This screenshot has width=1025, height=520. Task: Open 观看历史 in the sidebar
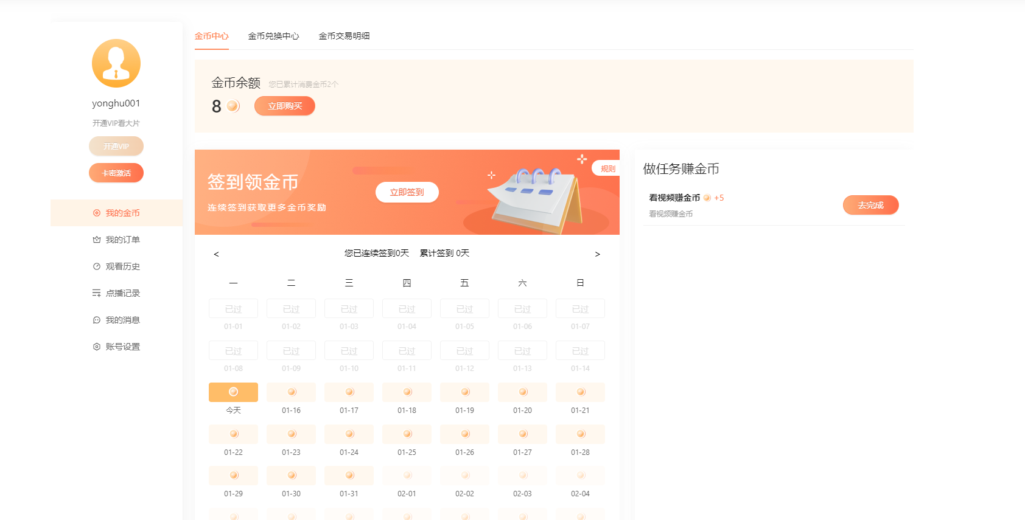(116, 266)
